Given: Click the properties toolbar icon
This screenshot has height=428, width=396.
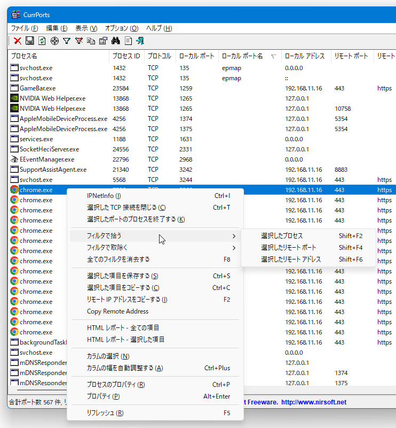Looking at the screenshot, I should [x=103, y=41].
